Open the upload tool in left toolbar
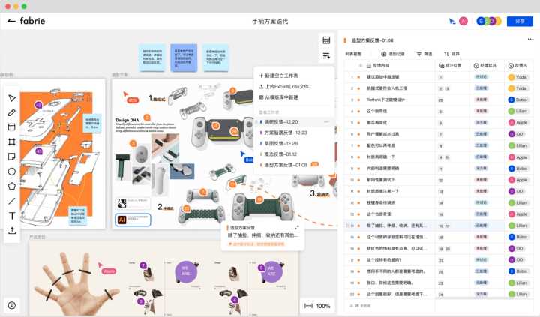This screenshot has width=540, height=317. (12, 230)
